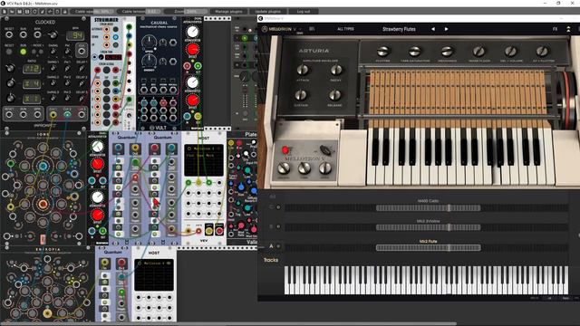The width and height of the screenshot is (580, 326).
Task: Click the Save patch as icon in Rack toolbar
Action: pyautogui.click(x=27, y=12)
